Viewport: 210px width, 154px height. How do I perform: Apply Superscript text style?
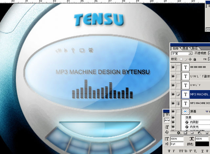point(190,151)
